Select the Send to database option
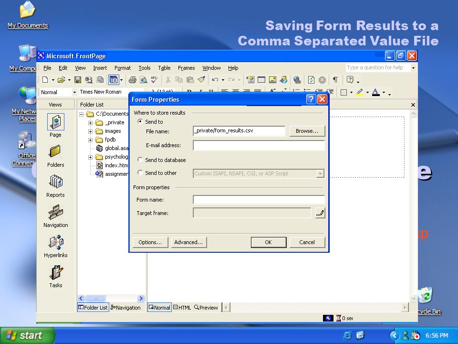Image resolution: width=458 pixels, height=344 pixels. click(x=140, y=160)
